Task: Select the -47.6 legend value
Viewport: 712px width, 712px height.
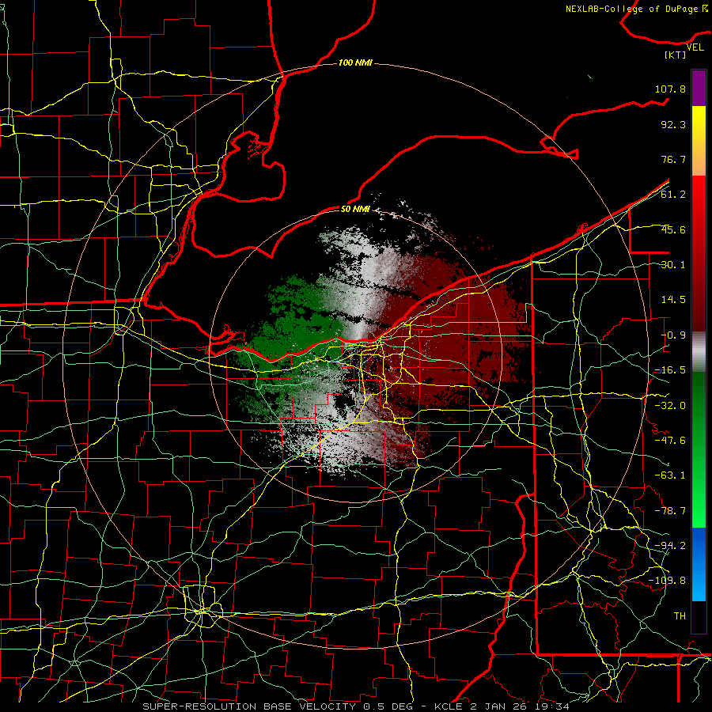Action: [670, 441]
